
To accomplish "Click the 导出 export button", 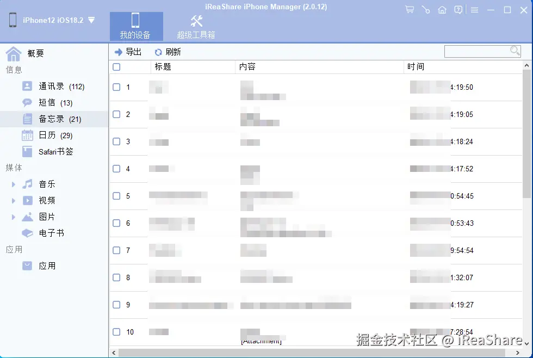I will 128,52.
